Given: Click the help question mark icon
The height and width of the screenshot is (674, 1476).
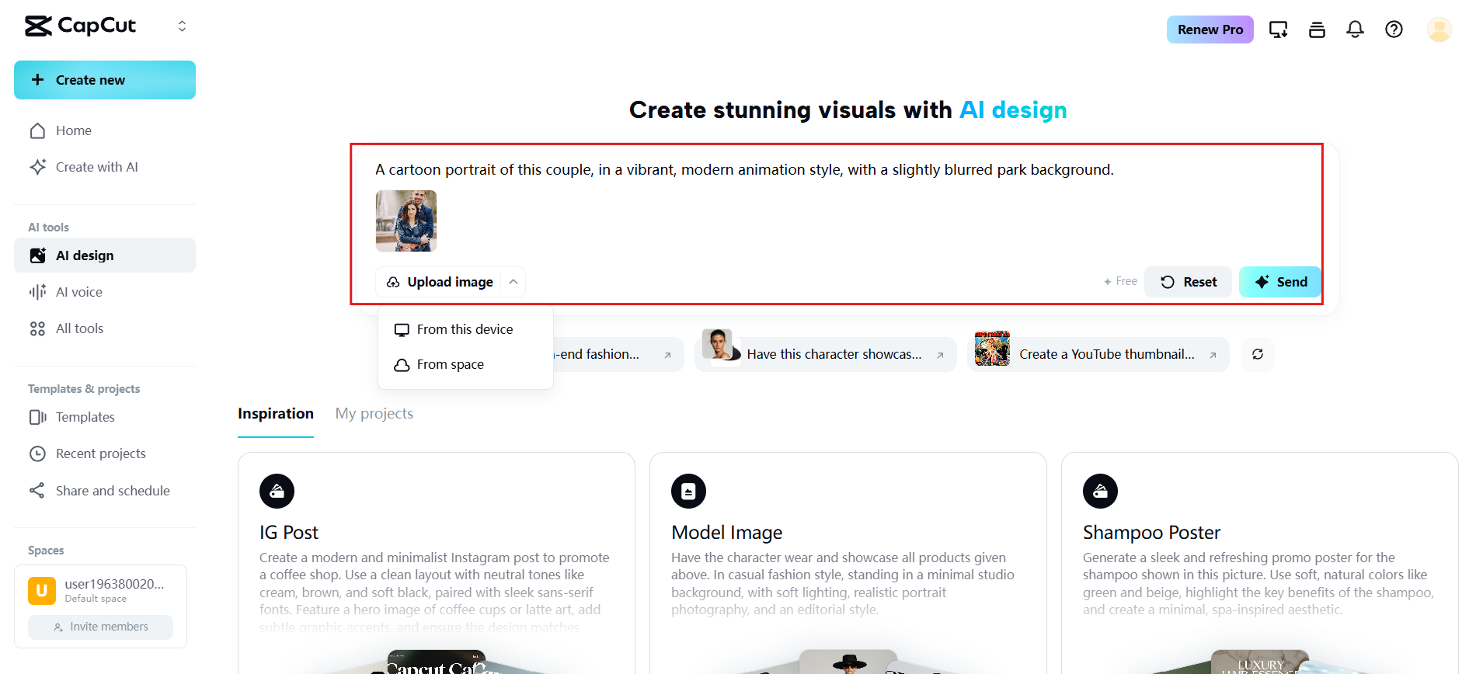Looking at the screenshot, I should pyautogui.click(x=1394, y=30).
